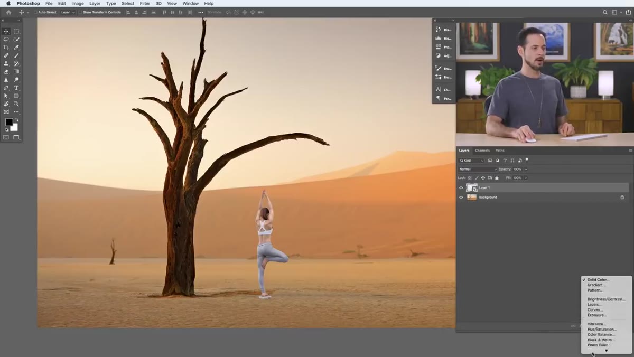
Task: Select the Pen tool
Action: coord(6,88)
